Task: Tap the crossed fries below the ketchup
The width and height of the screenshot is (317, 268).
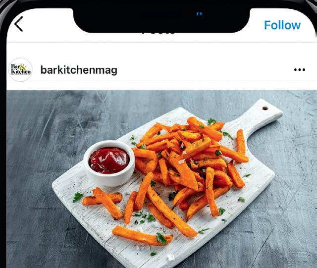Action: (x=103, y=202)
